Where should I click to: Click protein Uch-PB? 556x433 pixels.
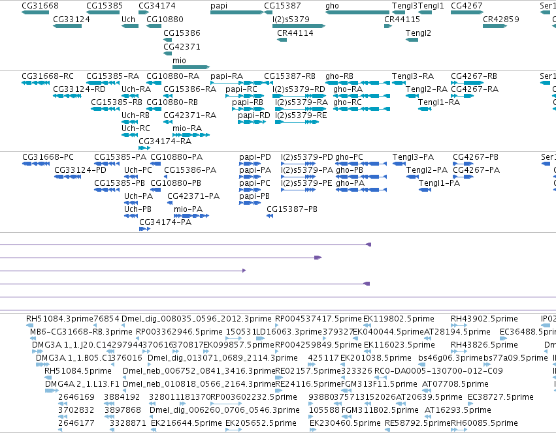coord(138,209)
